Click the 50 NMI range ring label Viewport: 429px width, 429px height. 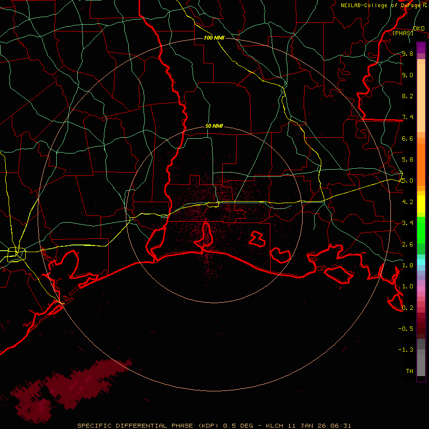coord(214,126)
